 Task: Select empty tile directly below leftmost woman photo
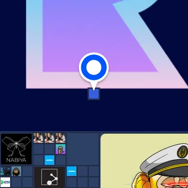pyautogui.click(x=38, y=149)
